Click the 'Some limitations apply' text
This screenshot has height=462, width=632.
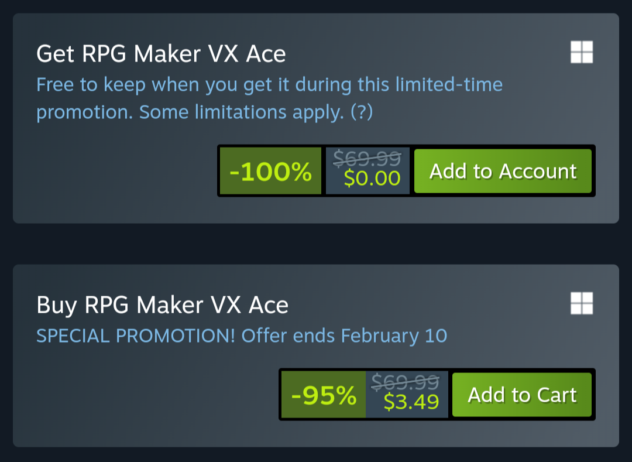(x=242, y=112)
